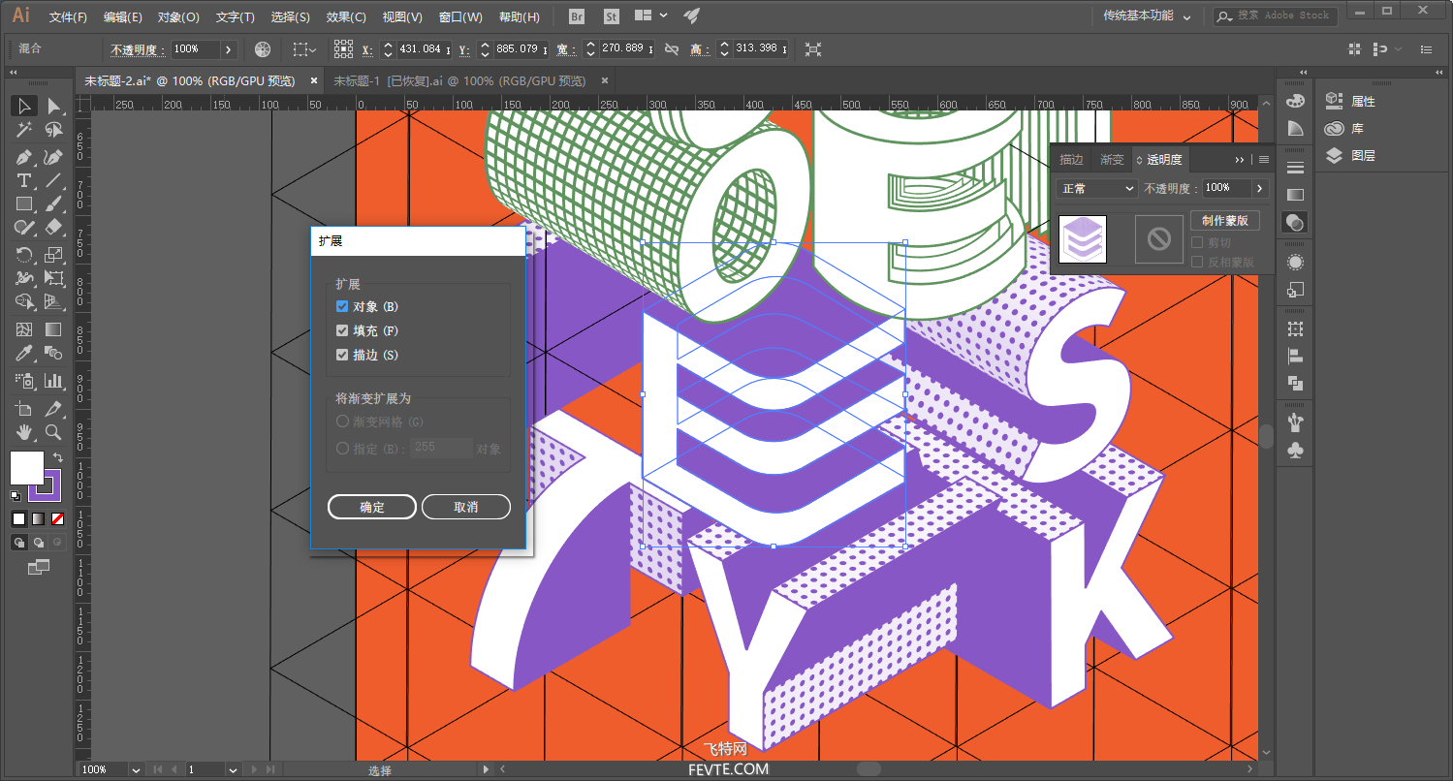This screenshot has width=1453, height=781.
Task: Select the Type tool
Action: click(x=24, y=181)
